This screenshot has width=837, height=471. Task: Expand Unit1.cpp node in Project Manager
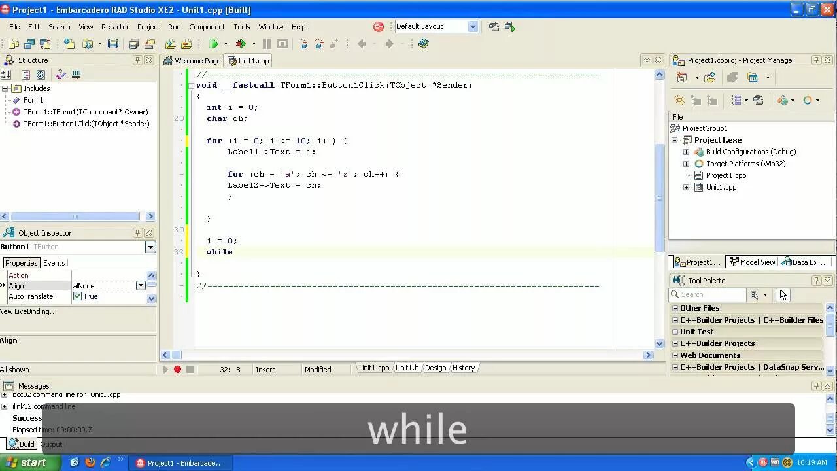(687, 187)
